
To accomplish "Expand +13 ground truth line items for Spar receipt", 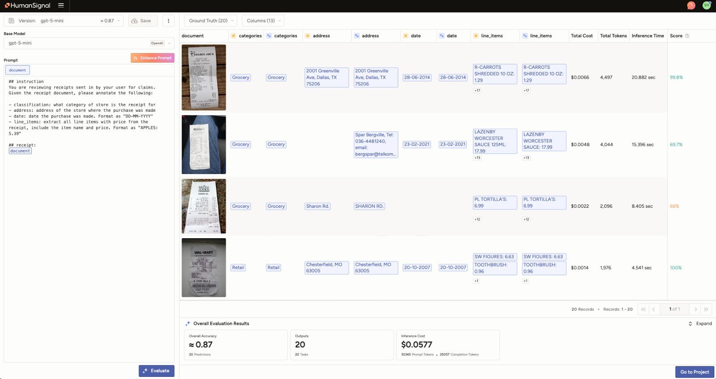I will coord(477,158).
